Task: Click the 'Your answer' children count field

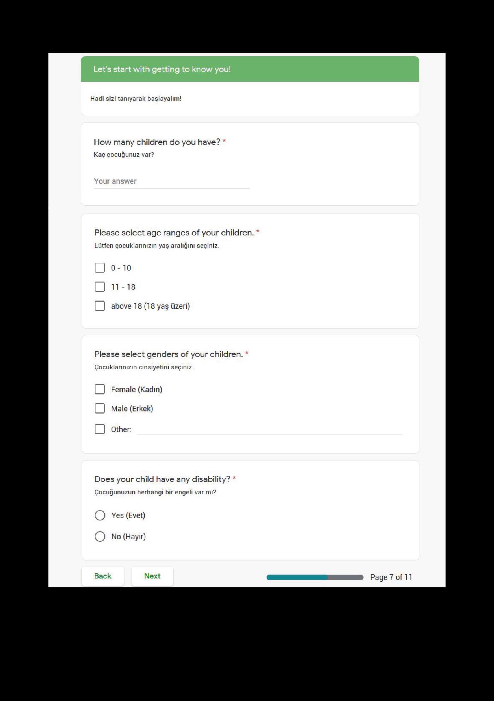Action: 172,181
